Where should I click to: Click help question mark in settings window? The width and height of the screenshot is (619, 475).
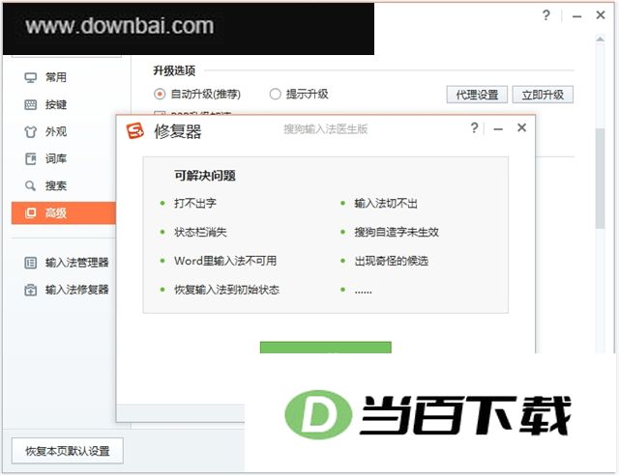pos(545,15)
